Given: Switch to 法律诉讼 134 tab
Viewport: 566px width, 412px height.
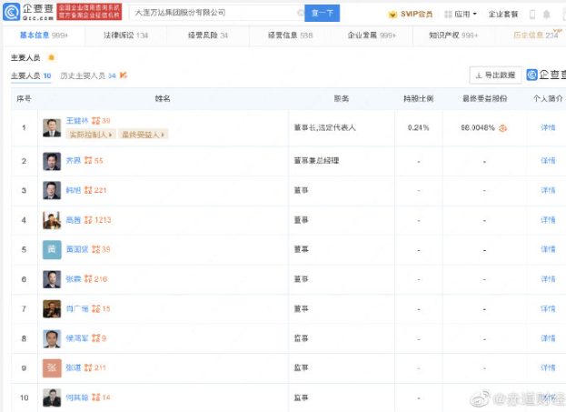Looking at the screenshot, I should [x=125, y=35].
